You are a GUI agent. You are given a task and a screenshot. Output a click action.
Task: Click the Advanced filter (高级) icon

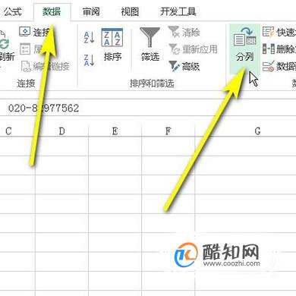(174, 66)
